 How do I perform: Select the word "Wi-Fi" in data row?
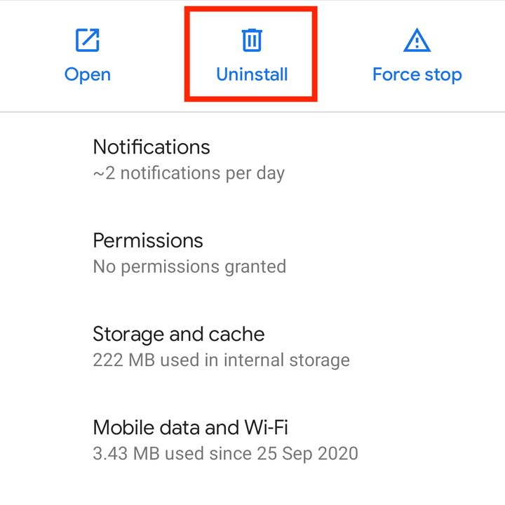266,427
